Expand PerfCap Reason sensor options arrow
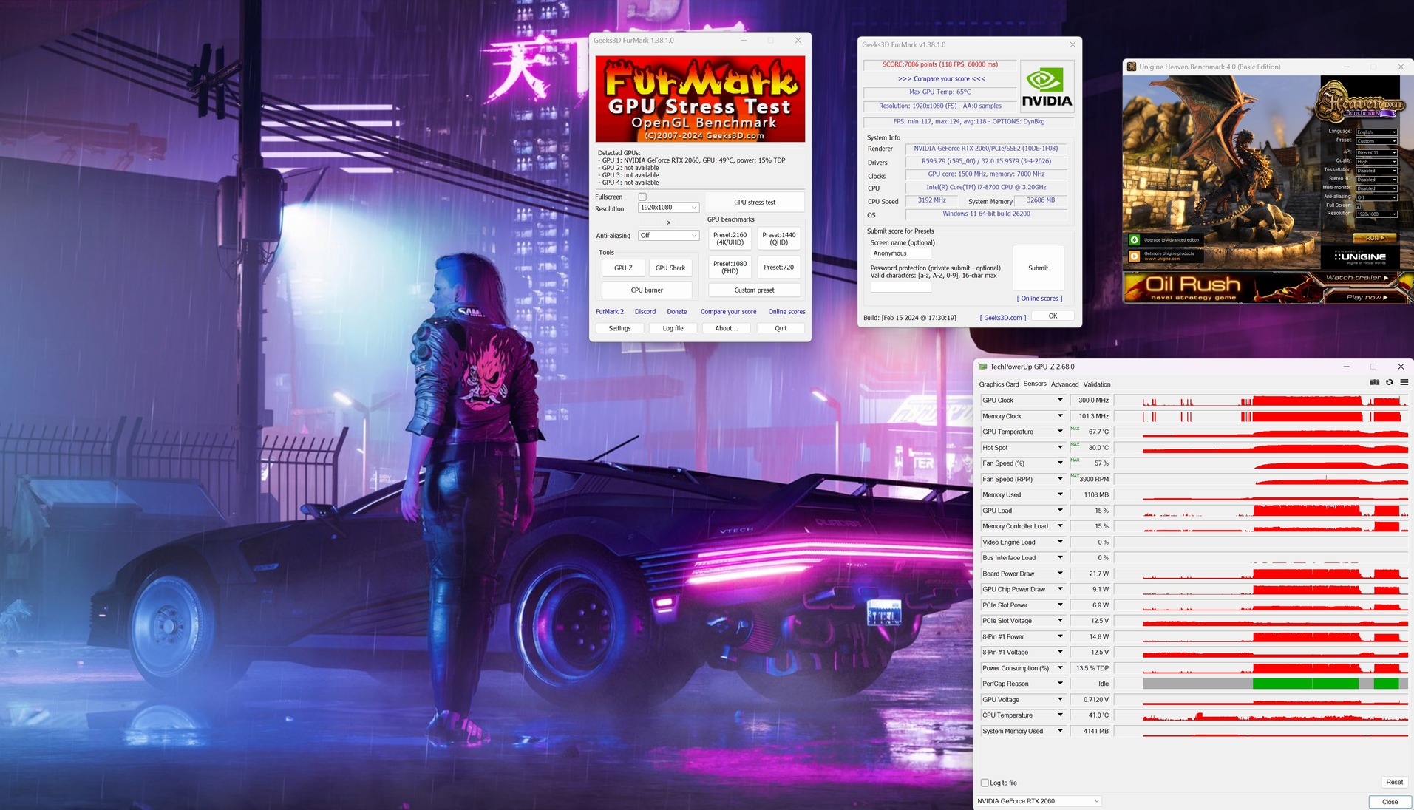The image size is (1414, 810). (1060, 684)
